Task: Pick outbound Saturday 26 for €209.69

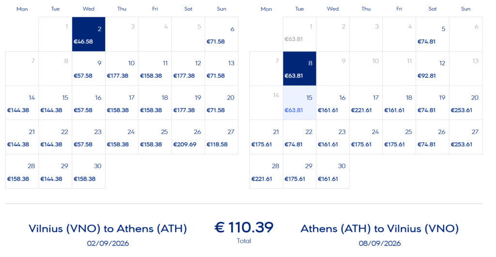Action: tap(188, 137)
